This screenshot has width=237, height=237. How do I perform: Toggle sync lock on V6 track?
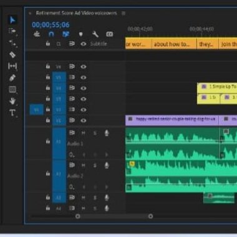72,67
